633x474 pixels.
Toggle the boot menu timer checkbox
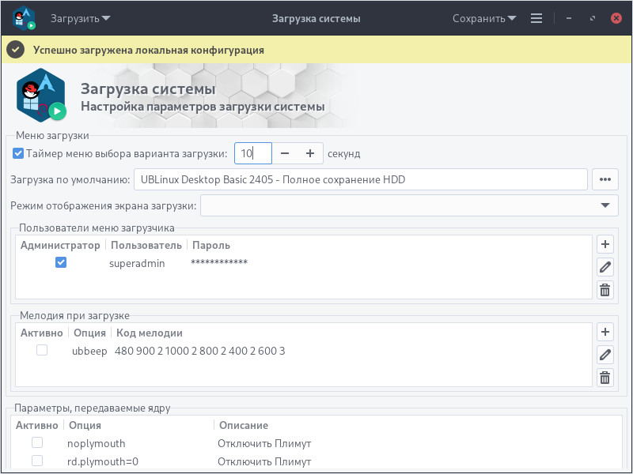pos(18,153)
